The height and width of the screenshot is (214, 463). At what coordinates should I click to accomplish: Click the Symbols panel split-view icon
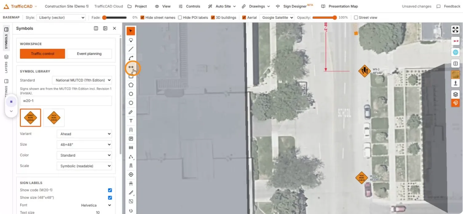(x=96, y=28)
